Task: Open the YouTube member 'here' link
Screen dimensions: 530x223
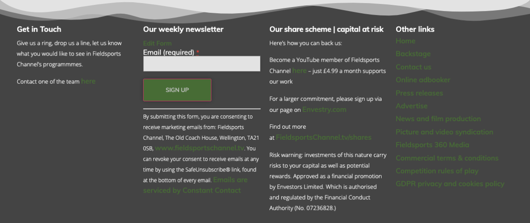Action: [x=299, y=71]
